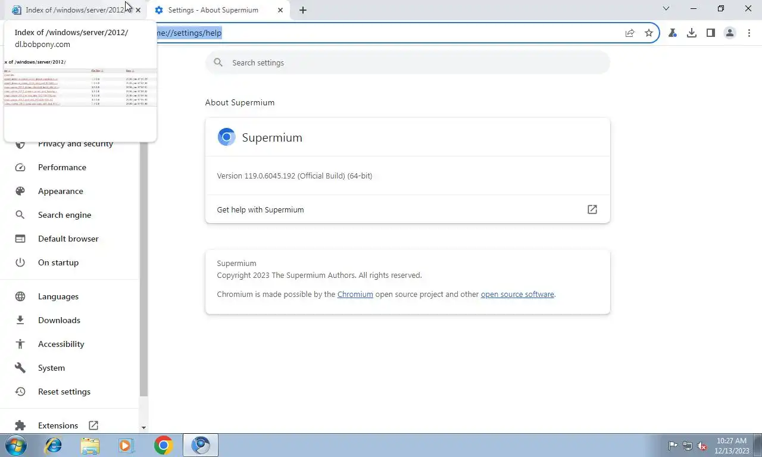The image size is (762, 457).
Task: Bookmark this page with star icon
Action: 649,33
